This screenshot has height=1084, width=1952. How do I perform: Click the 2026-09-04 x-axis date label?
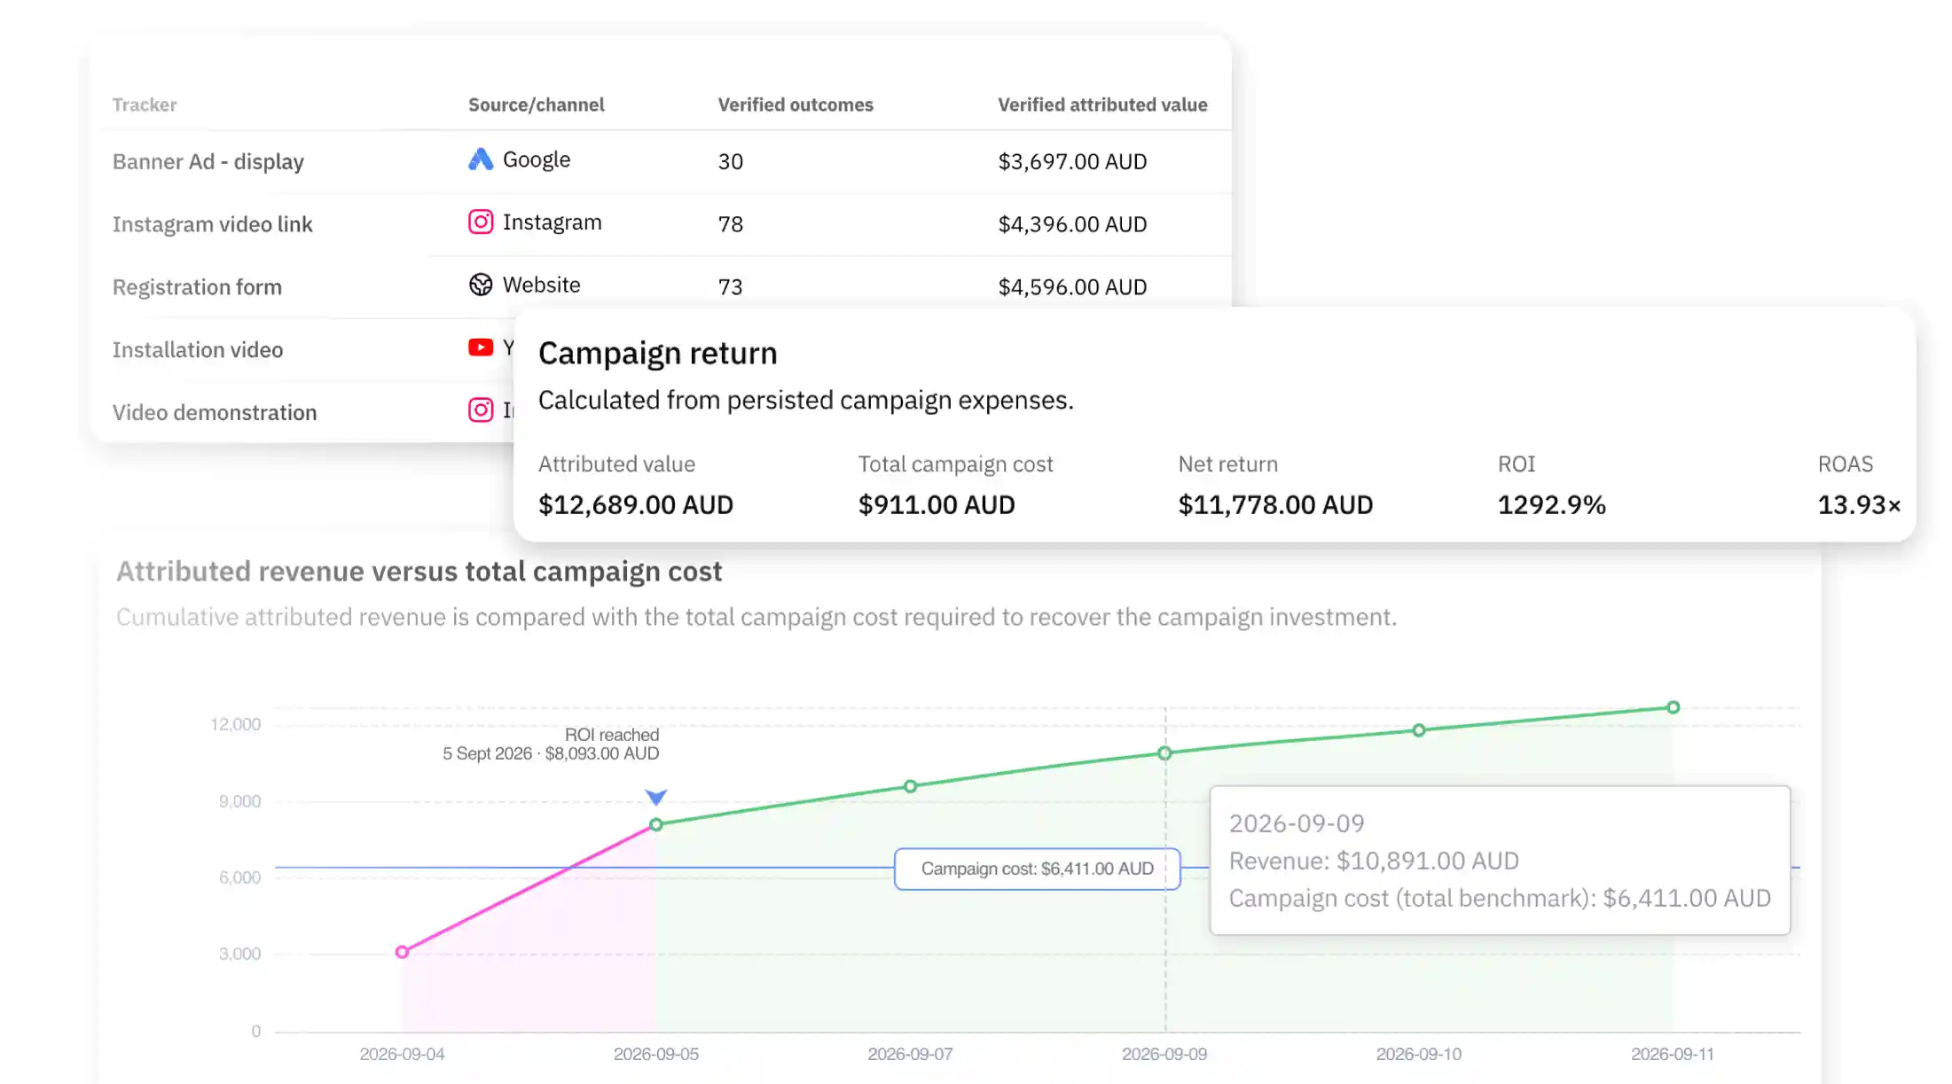coord(402,1054)
